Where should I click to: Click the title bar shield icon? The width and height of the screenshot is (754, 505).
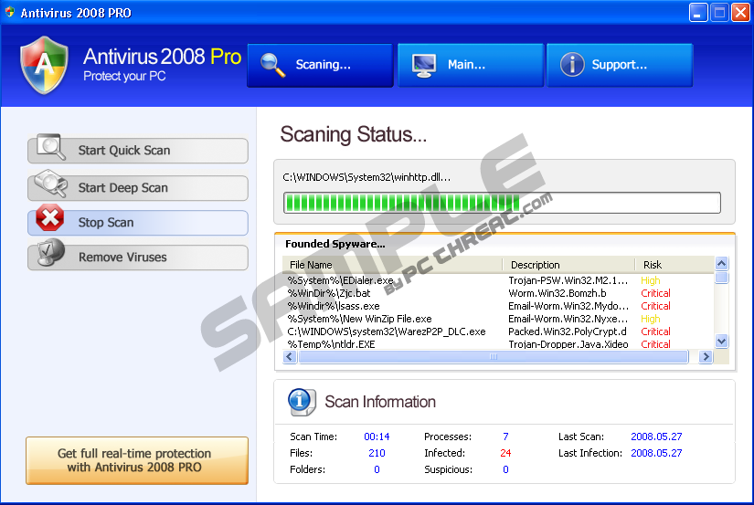click(10, 12)
